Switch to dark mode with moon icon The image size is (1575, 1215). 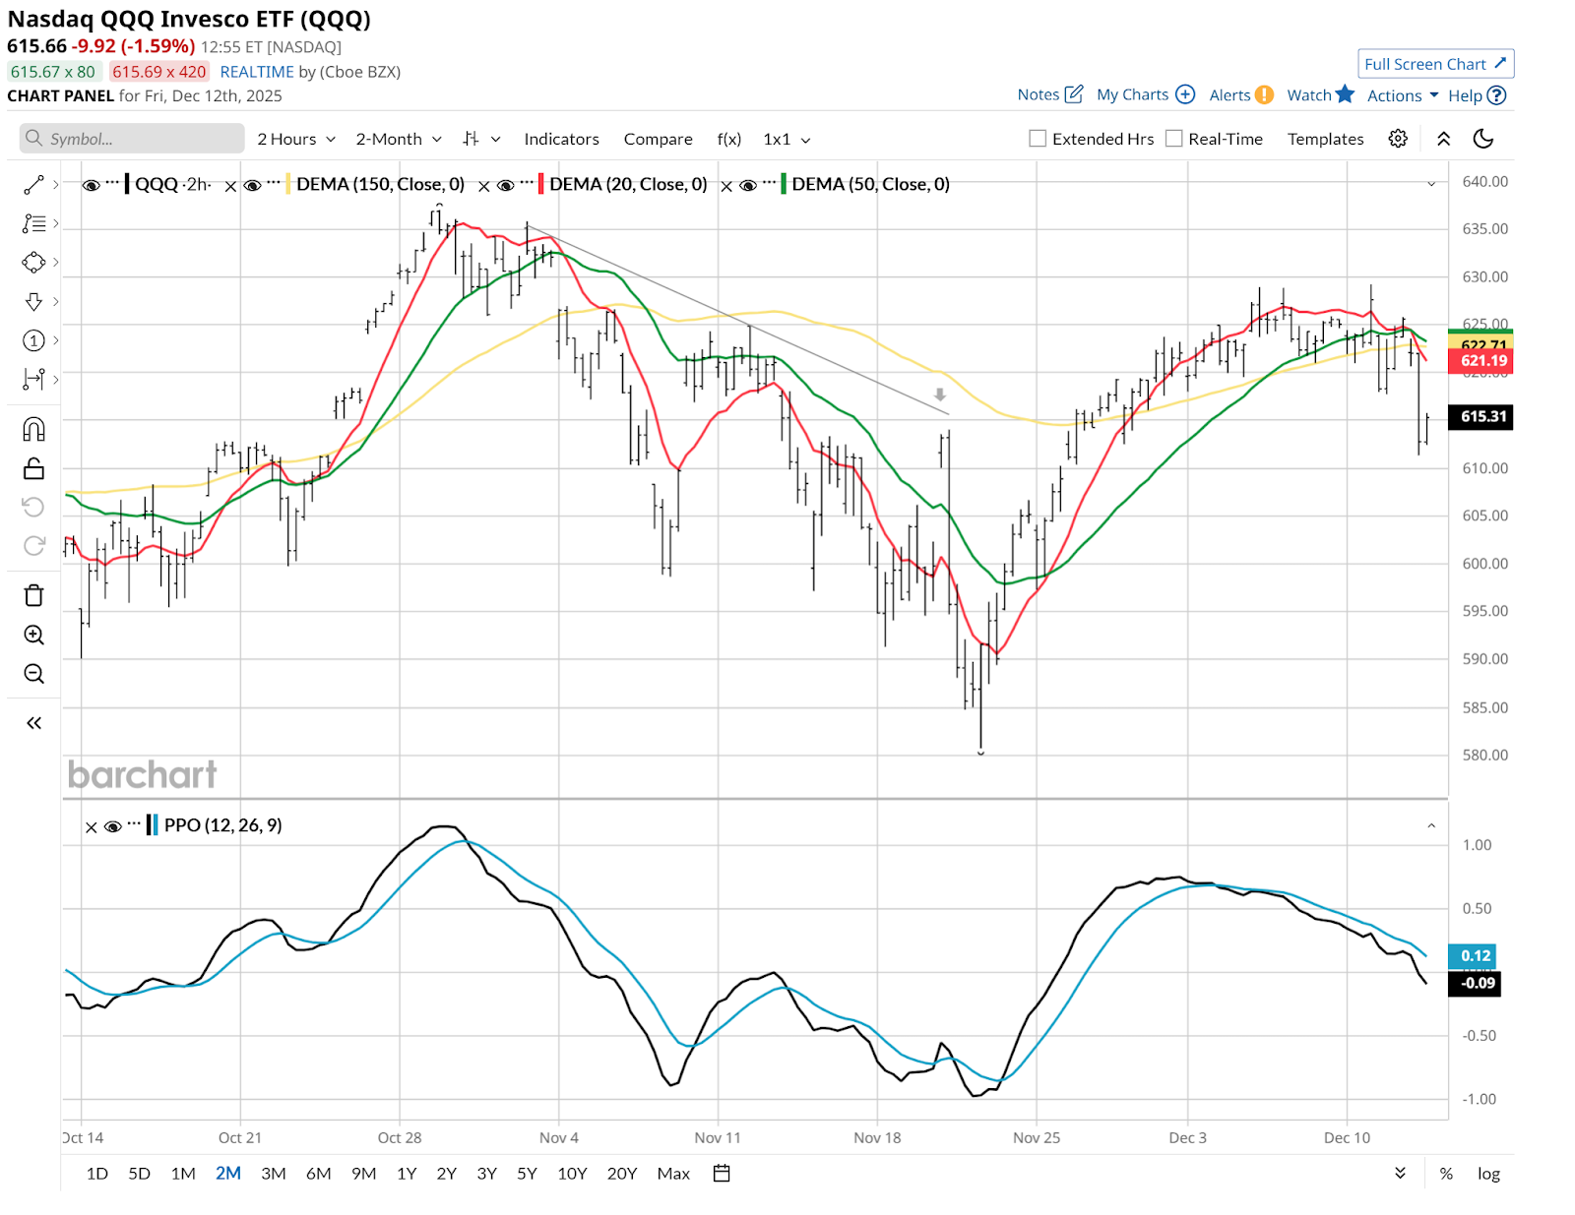coord(1483,139)
